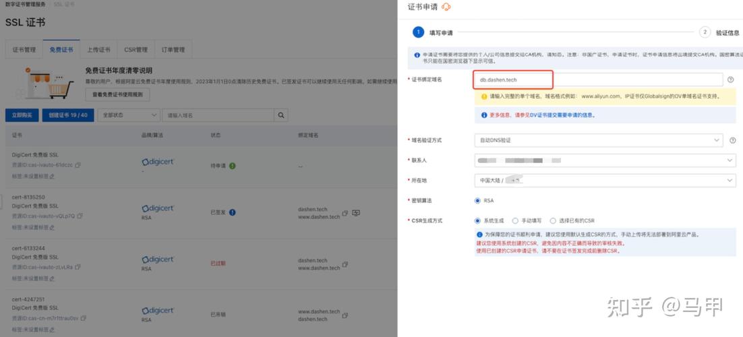Edit tag icon under cert-4247251

52,330
